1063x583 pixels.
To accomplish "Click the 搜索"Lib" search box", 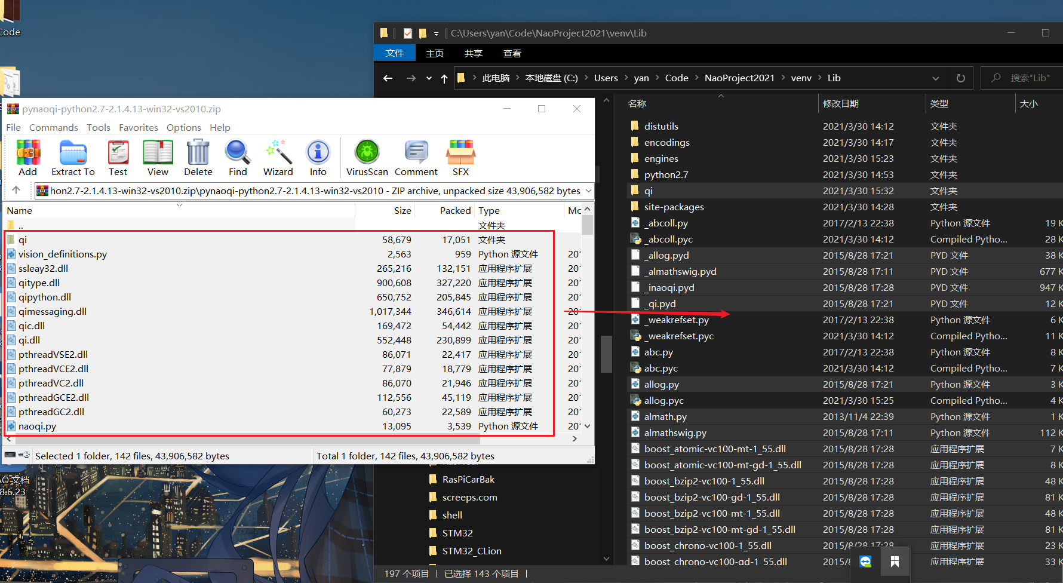I will click(x=1028, y=78).
